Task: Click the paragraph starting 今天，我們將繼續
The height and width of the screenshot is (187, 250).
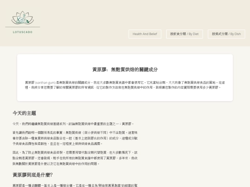Action: [73, 124]
